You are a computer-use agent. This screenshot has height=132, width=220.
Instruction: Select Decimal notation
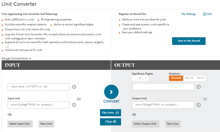tap(176, 78)
